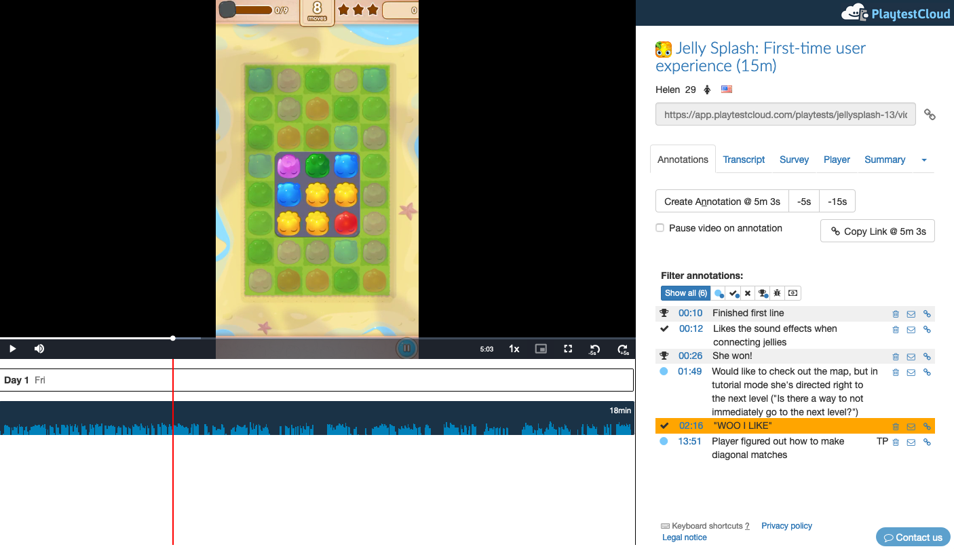This screenshot has width=954, height=549.
Task: Toggle Pause video on annotation checkbox
Action: (x=660, y=228)
